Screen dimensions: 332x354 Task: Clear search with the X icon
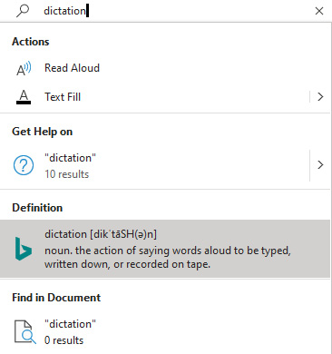pos(319,11)
